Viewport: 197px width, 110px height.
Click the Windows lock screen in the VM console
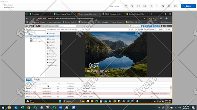point(116,54)
